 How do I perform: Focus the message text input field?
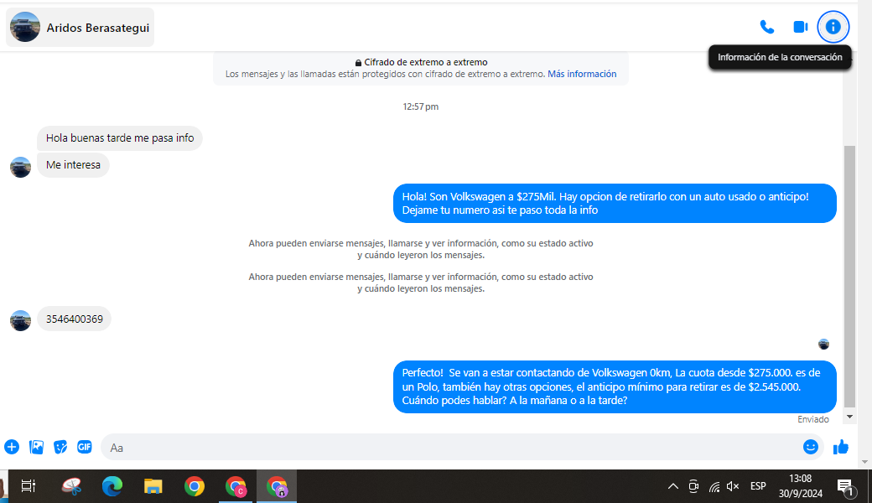pyautogui.click(x=453, y=448)
